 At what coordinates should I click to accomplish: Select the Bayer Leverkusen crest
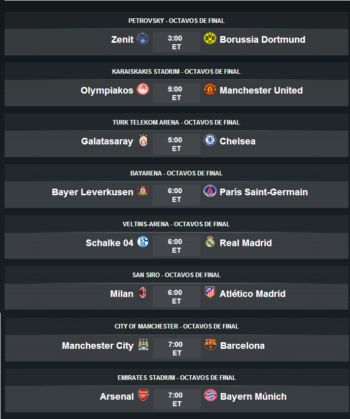pyautogui.click(x=143, y=191)
